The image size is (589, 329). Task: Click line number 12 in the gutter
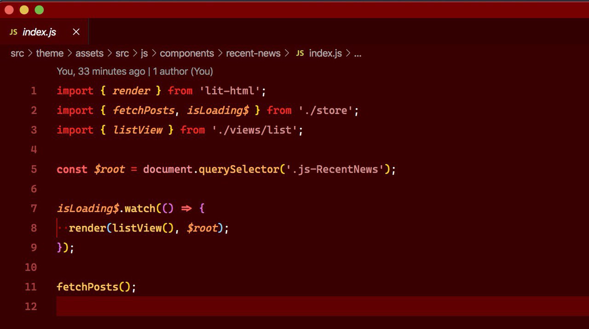click(x=31, y=306)
